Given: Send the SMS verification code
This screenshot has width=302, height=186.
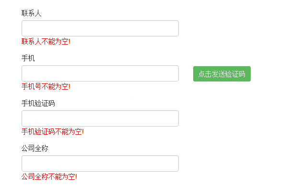Looking at the screenshot, I should [x=221, y=74].
